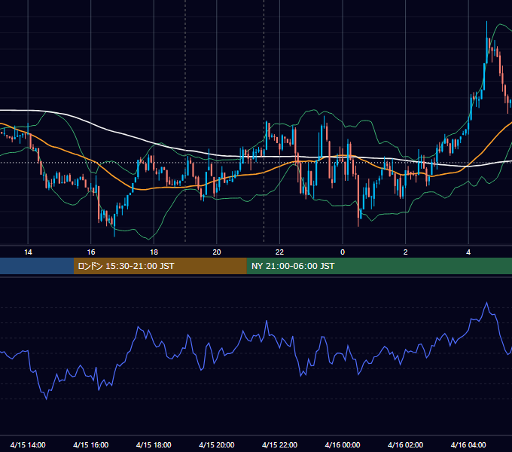This screenshot has width=512, height=452.
Task: Click the 4/16 02:00 date label
Action: 405,444
